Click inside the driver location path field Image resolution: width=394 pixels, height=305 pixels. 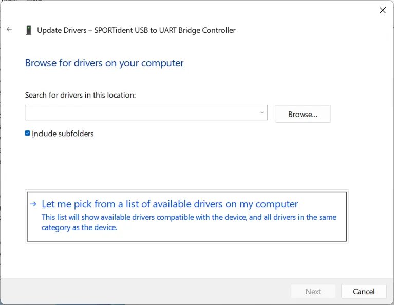coord(139,113)
